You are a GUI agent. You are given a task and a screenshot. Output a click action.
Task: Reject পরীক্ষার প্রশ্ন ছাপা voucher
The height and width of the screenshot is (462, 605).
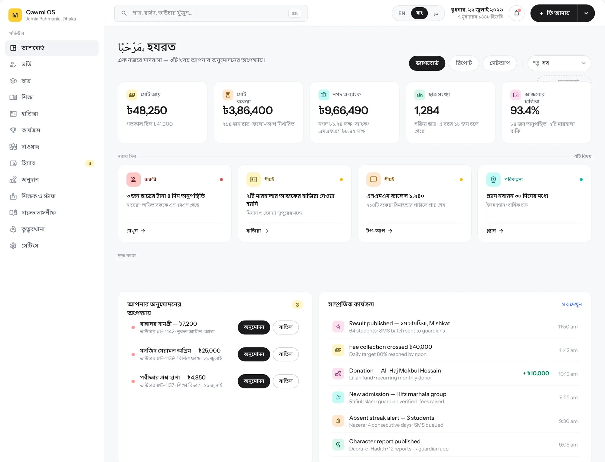[286, 381]
